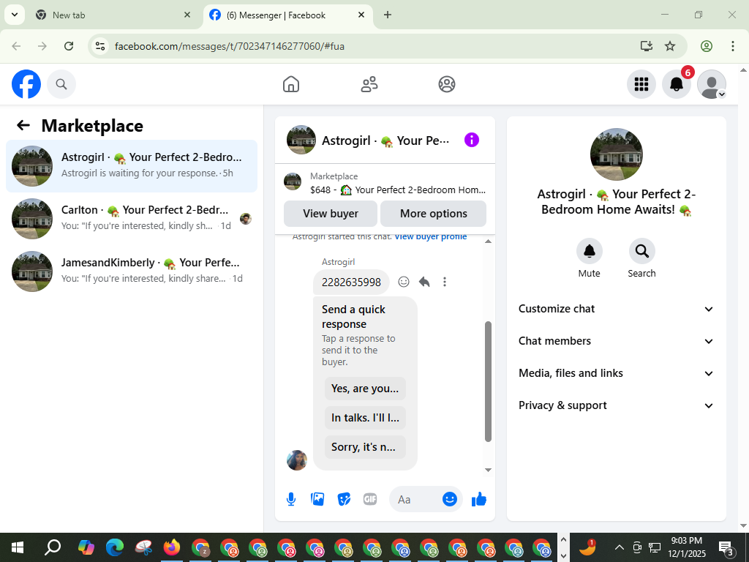The image size is (749, 562).
Task: Open the emoji picker in message box
Action: tap(450, 499)
